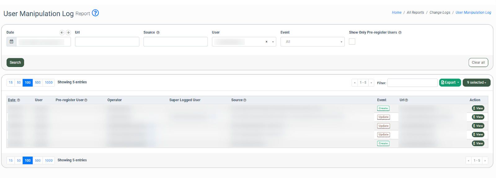
Task: Click help icon next to Pre-register User column
Action: pos(86,100)
